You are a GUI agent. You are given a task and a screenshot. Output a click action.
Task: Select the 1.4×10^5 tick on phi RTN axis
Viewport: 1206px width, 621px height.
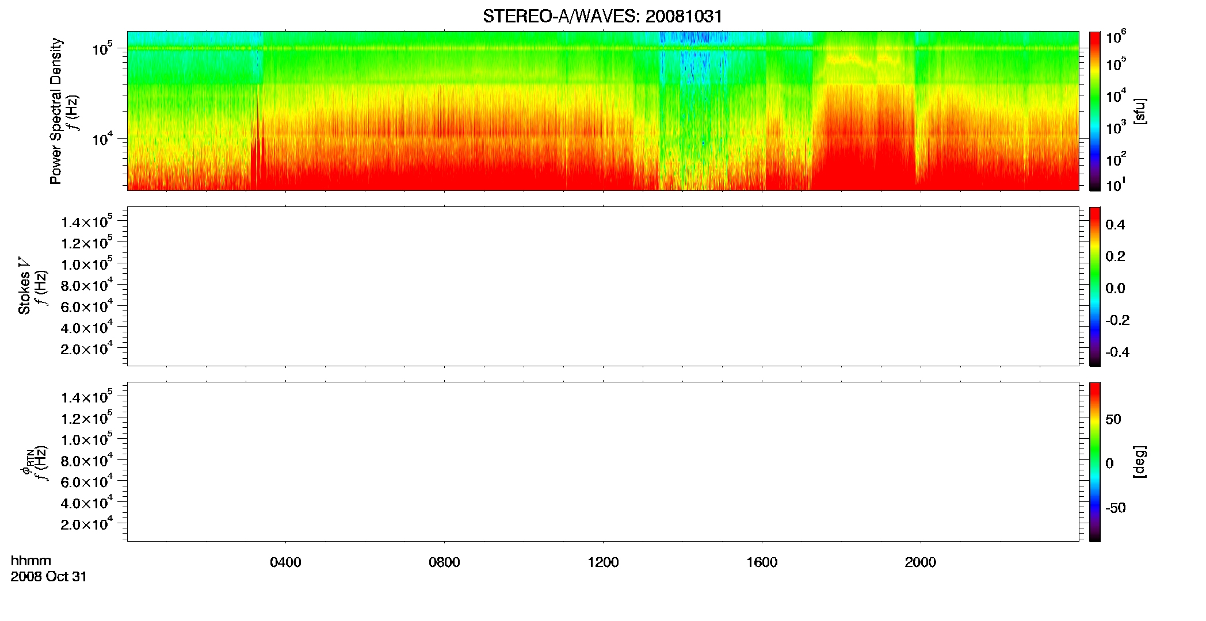(x=87, y=397)
